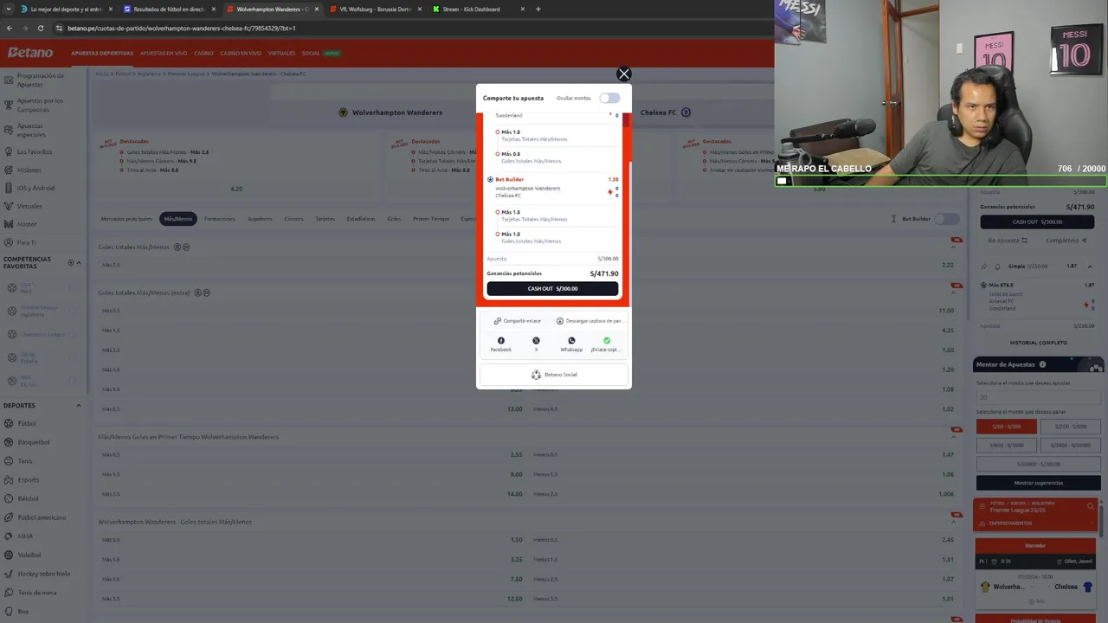Collapse the DEPORTES sidebar section
This screenshot has width=1108, height=623.
click(x=79, y=405)
